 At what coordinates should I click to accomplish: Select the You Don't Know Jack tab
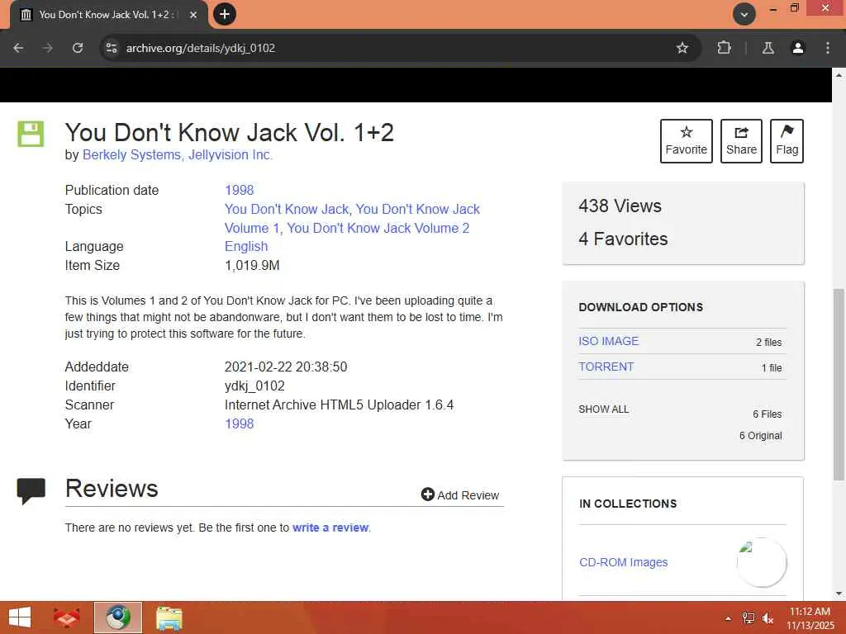[x=108, y=15]
